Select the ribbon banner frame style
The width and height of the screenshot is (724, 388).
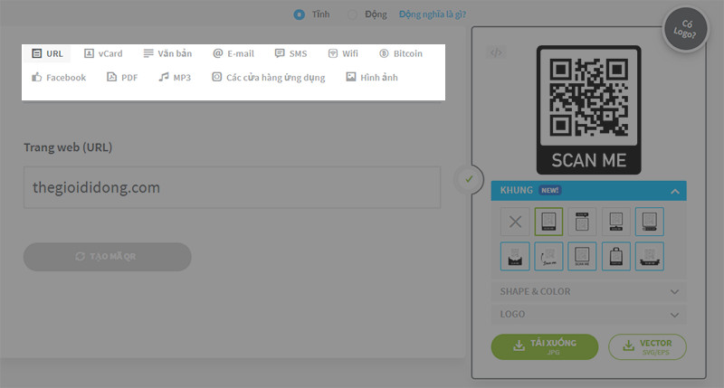click(650, 256)
